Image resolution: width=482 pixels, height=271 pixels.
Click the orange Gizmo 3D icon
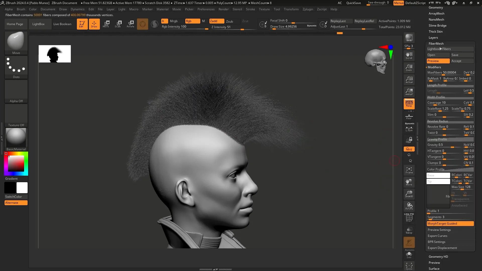[142, 24]
